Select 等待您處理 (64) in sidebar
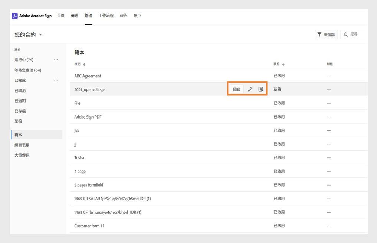 pyautogui.click(x=28, y=70)
